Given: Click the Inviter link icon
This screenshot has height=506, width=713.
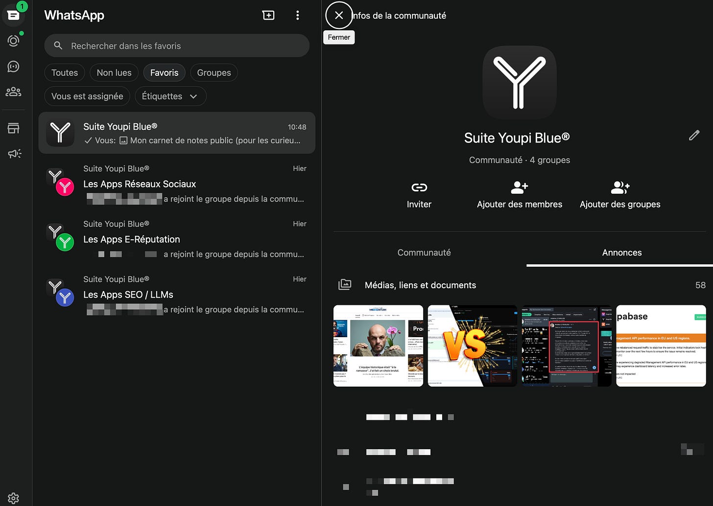Looking at the screenshot, I should [x=419, y=187].
